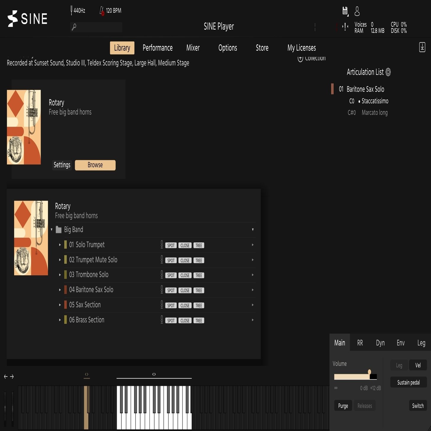The image size is (431, 431).
Task: Click the mic icon for Baritone Sax Solo
Action: click(162, 289)
